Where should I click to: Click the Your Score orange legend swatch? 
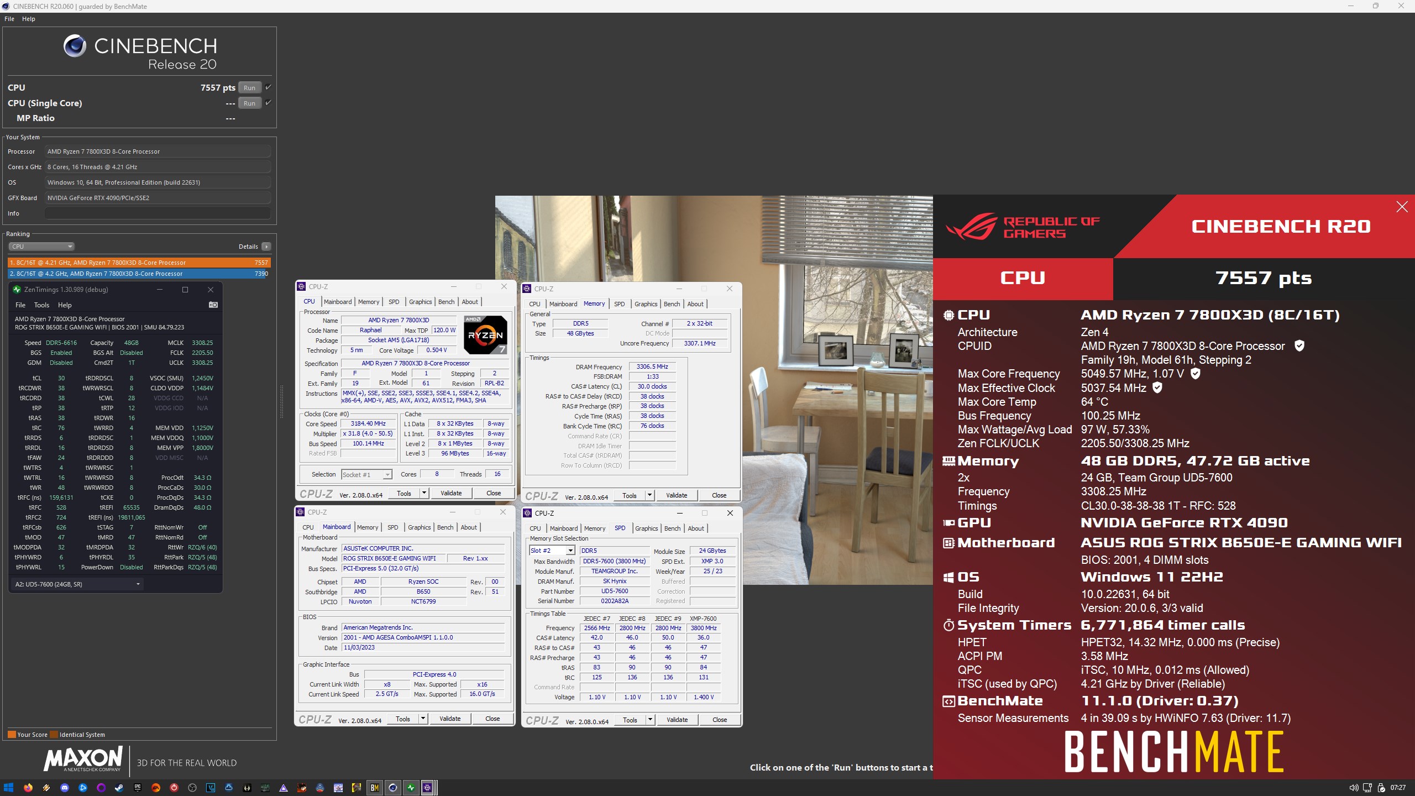click(x=12, y=735)
